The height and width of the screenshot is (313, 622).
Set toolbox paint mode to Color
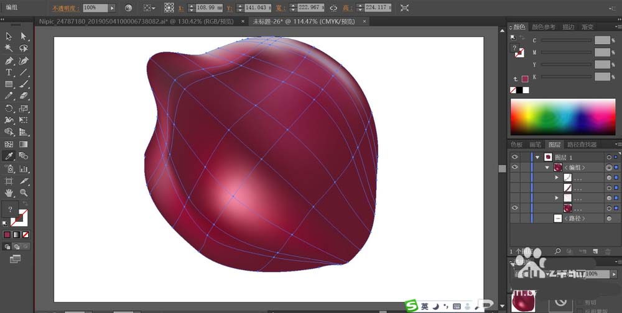(7, 235)
